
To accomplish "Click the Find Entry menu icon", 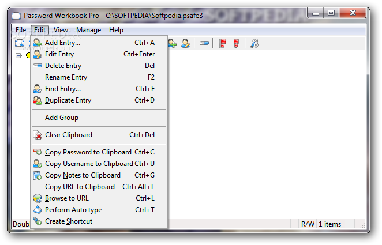I will point(38,89).
